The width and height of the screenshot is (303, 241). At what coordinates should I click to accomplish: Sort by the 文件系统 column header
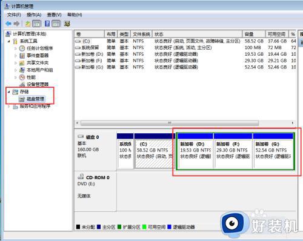pyautogui.click(x=141, y=34)
